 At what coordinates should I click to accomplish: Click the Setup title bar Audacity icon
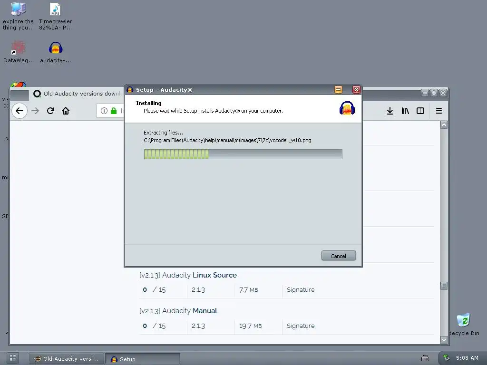click(130, 90)
